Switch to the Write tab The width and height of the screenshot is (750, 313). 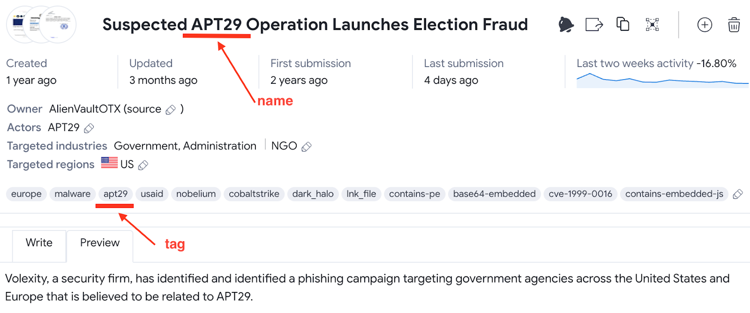39,243
